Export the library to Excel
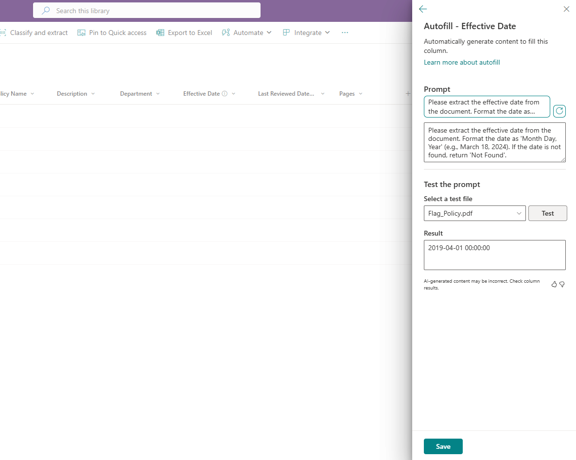 184,33
